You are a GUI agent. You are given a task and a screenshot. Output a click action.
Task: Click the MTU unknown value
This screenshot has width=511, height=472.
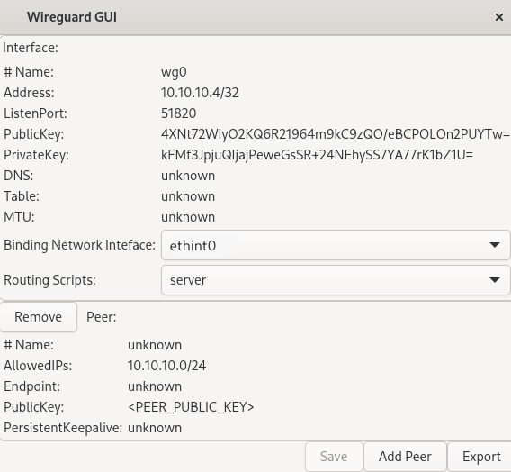pyautogui.click(x=188, y=217)
